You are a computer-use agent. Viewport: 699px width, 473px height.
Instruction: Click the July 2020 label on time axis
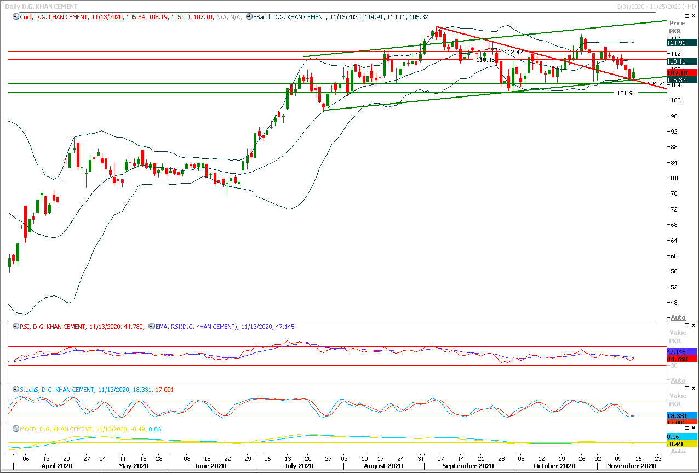pyautogui.click(x=299, y=466)
